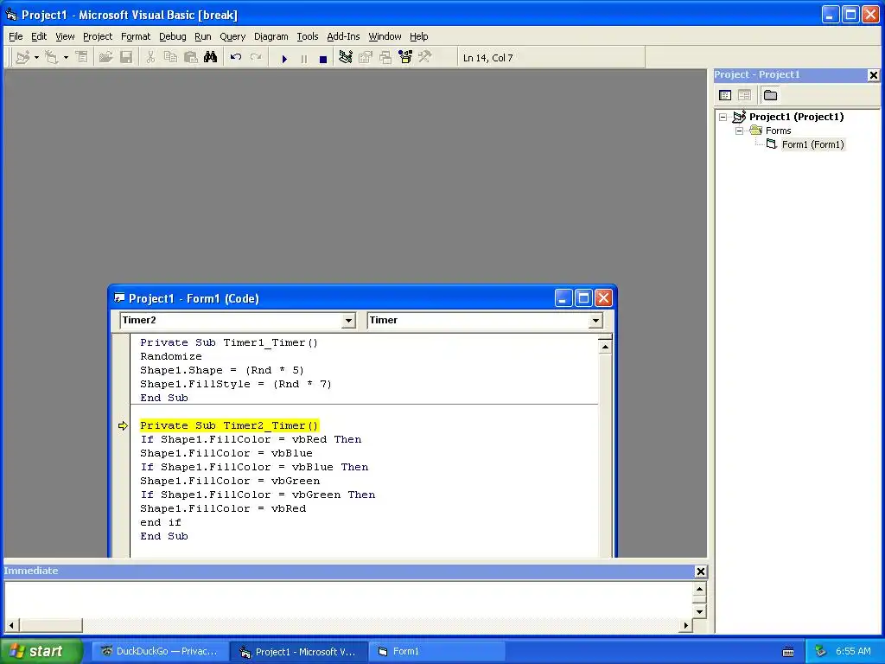The image size is (885, 664).
Task: Open the Menu Editor icon
Action: pos(82,58)
